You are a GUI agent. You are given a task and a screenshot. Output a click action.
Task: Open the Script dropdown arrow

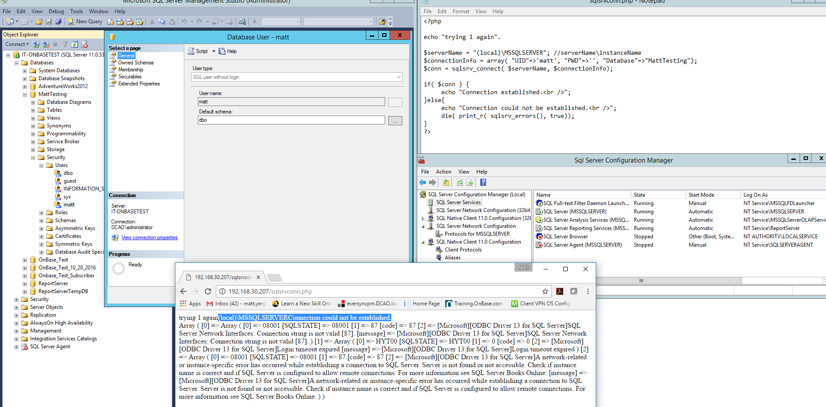click(x=214, y=51)
